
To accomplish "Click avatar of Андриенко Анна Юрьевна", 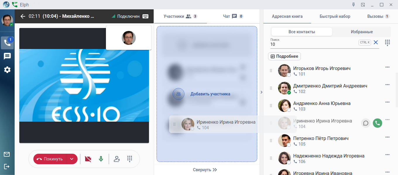I will tap(284, 106).
